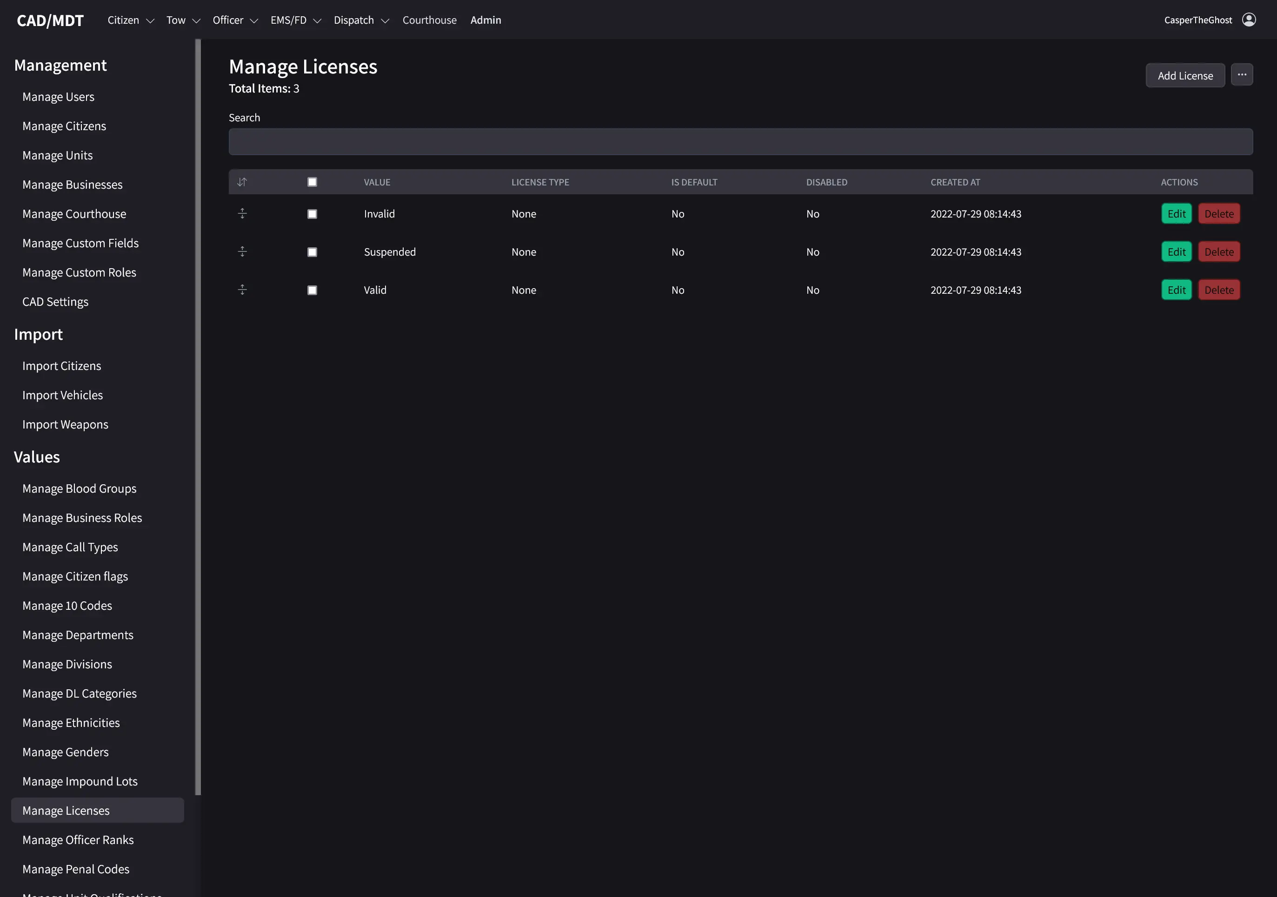
Task: Toggle the sort order icon in table header
Action: 242,182
